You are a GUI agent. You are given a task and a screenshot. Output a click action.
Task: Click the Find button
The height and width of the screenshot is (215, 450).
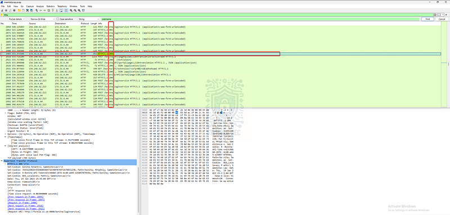(427, 19)
